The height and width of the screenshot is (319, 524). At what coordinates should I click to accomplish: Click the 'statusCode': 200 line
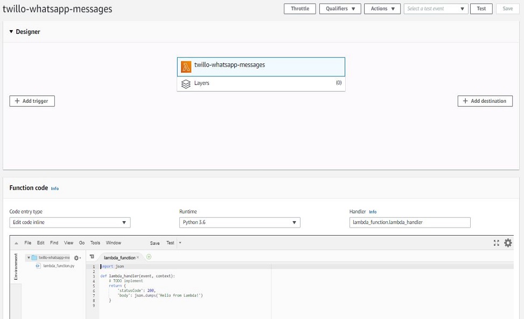(x=136, y=290)
